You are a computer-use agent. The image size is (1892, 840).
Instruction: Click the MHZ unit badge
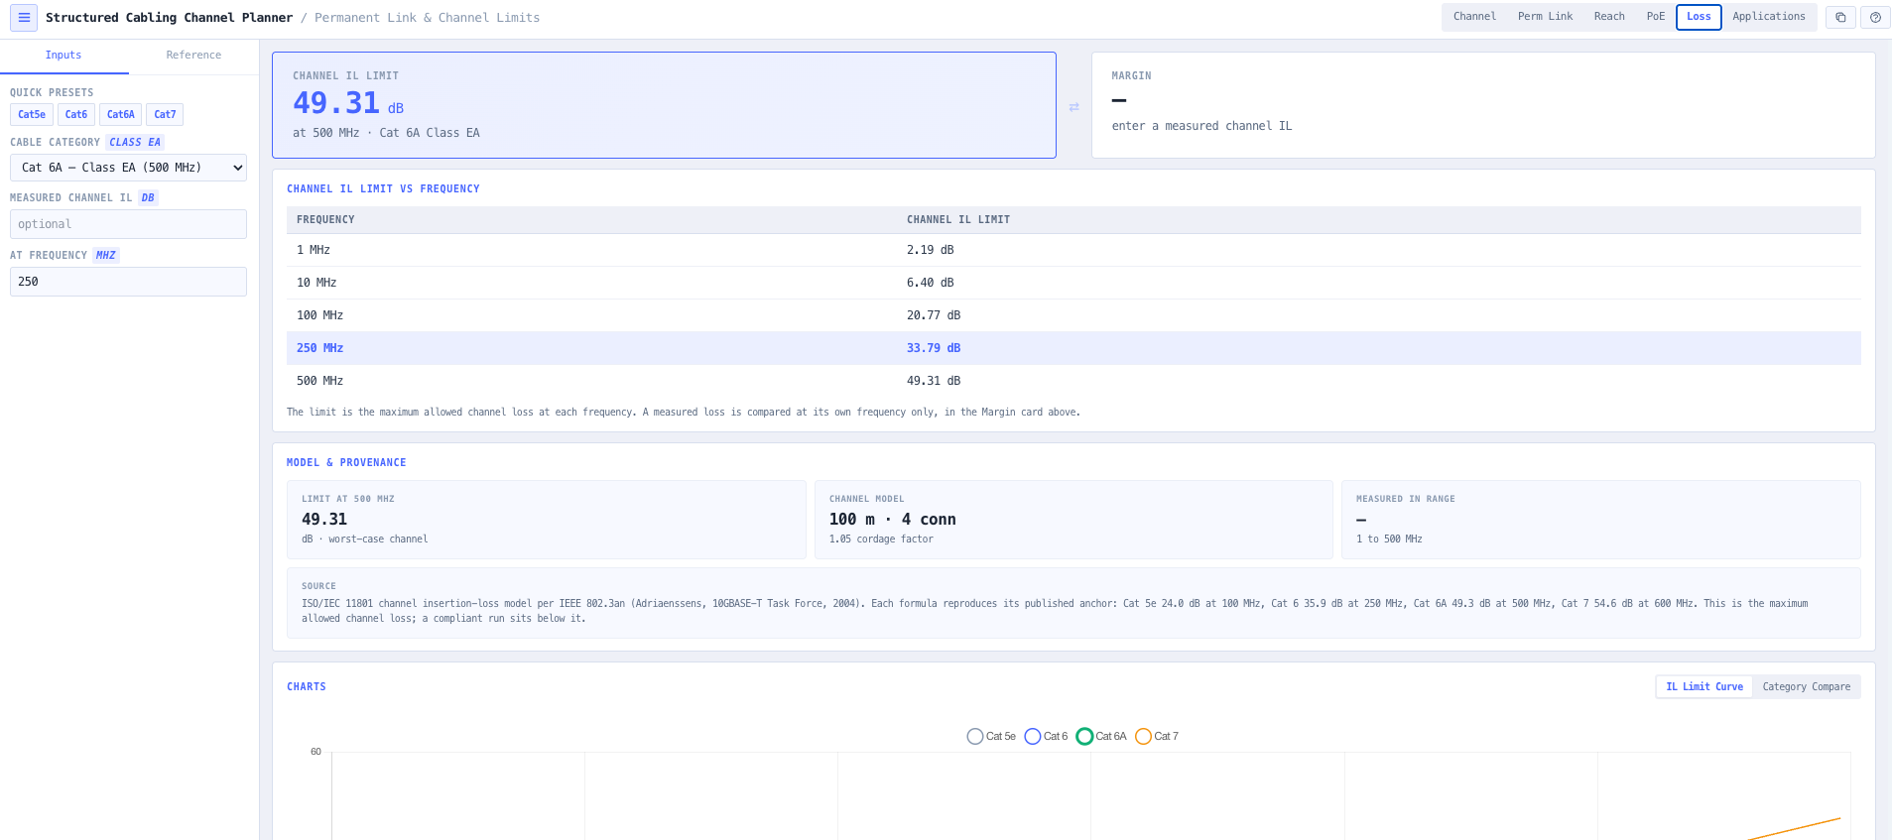106,256
